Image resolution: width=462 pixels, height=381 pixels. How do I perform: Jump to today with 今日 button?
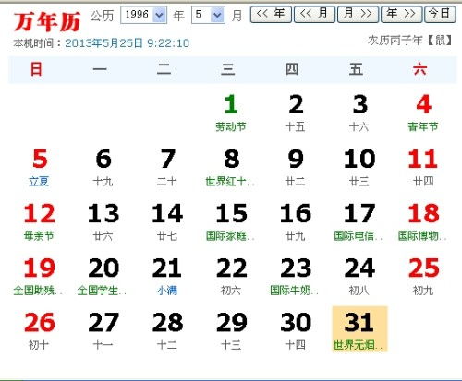point(440,14)
